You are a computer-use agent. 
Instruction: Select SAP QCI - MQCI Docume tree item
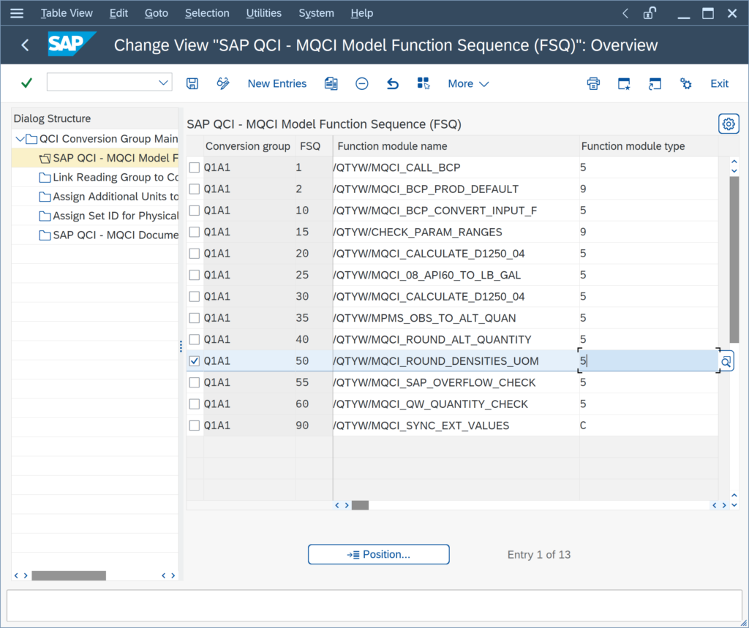(115, 235)
